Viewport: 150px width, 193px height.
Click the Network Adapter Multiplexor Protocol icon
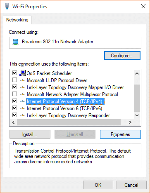coord(23,94)
